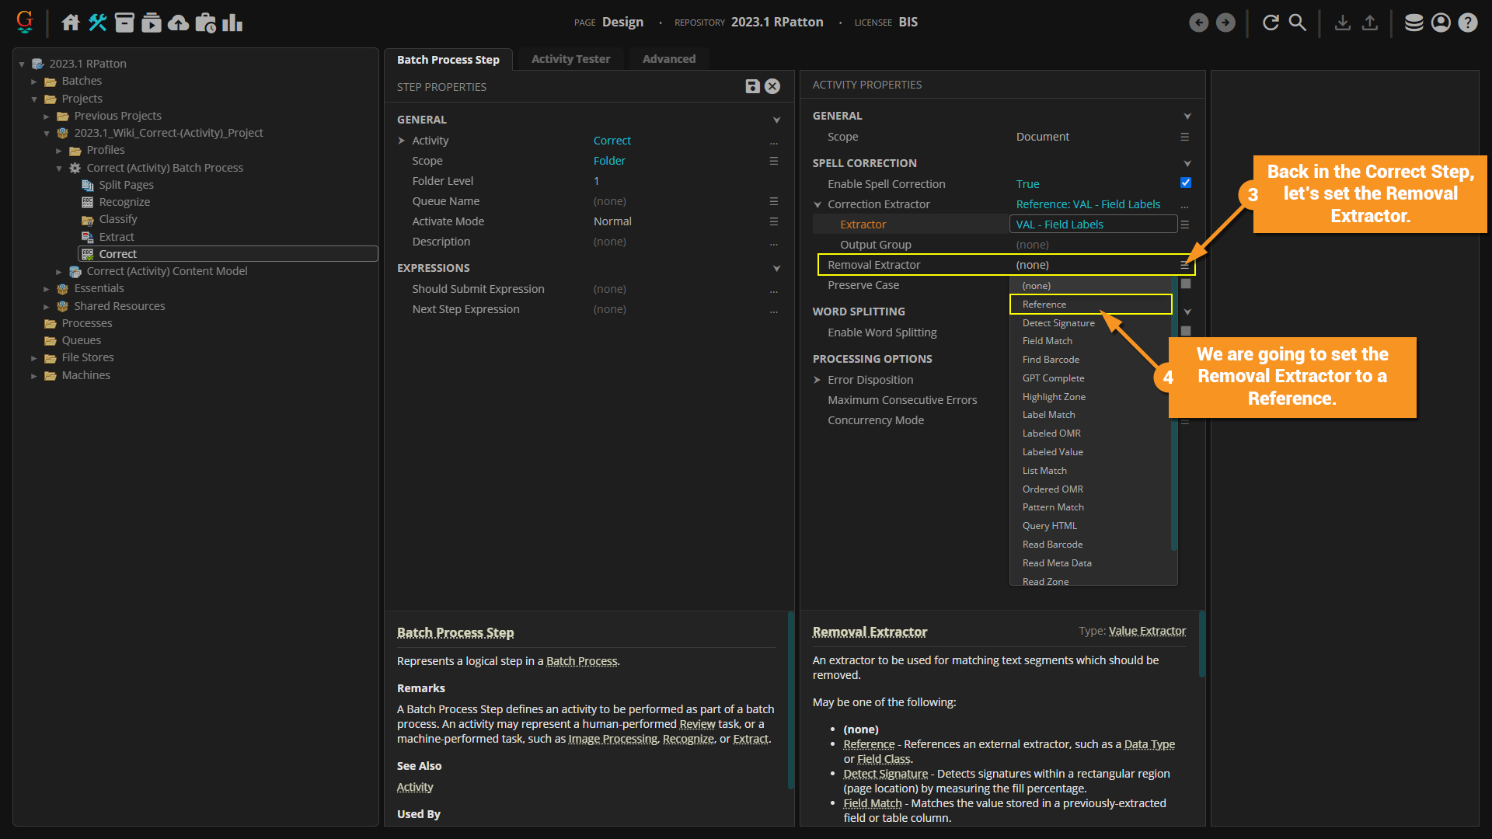Click the cloud upload icon
Viewport: 1492px width, 839px height.
click(x=178, y=23)
